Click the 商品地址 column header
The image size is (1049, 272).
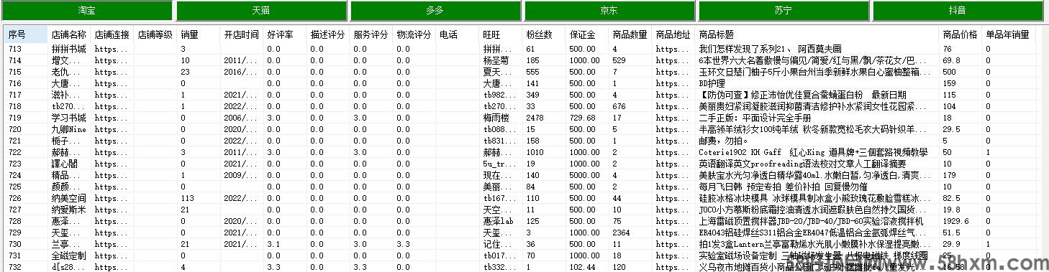tap(673, 34)
